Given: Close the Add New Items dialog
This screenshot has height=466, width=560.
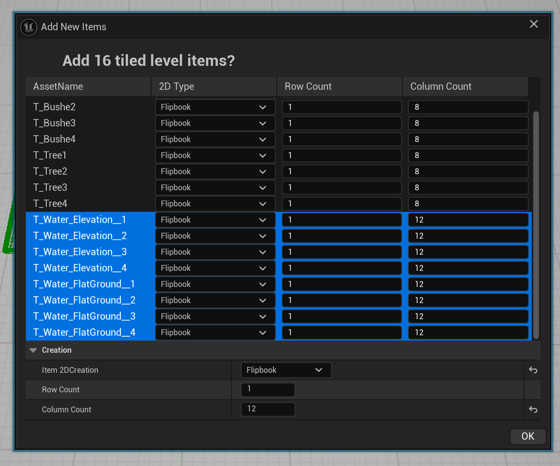Looking at the screenshot, I should 534,24.
